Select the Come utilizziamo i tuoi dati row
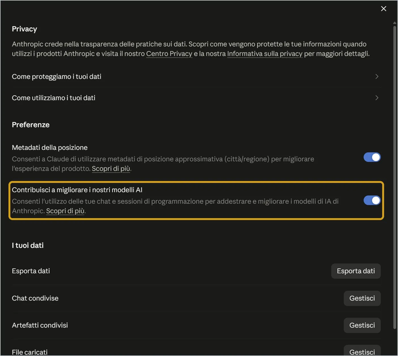This screenshot has height=356, width=398. (196, 98)
